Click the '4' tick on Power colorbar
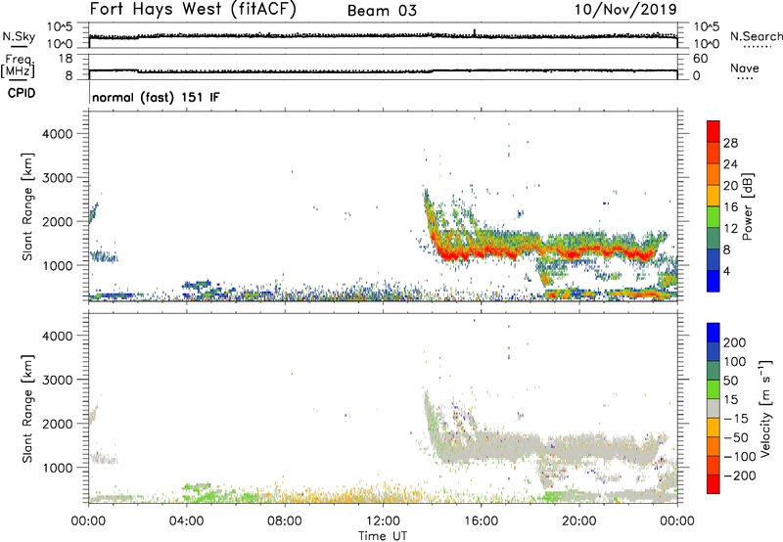 point(726,271)
